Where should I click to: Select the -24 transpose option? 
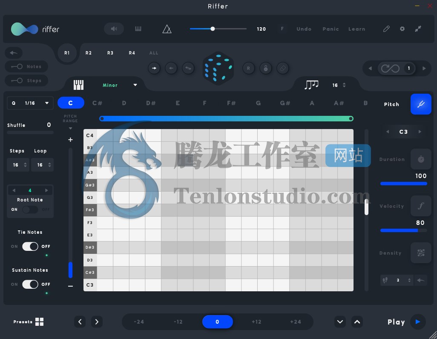139,322
